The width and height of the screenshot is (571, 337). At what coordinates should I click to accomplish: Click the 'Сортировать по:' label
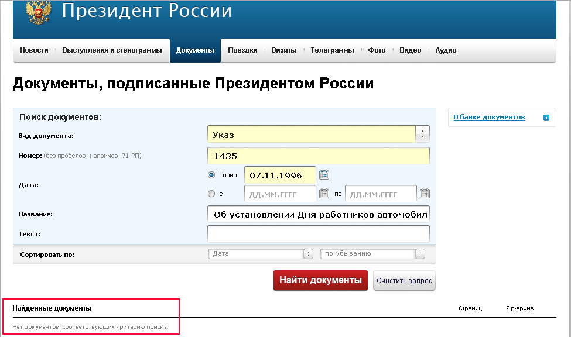click(x=47, y=255)
